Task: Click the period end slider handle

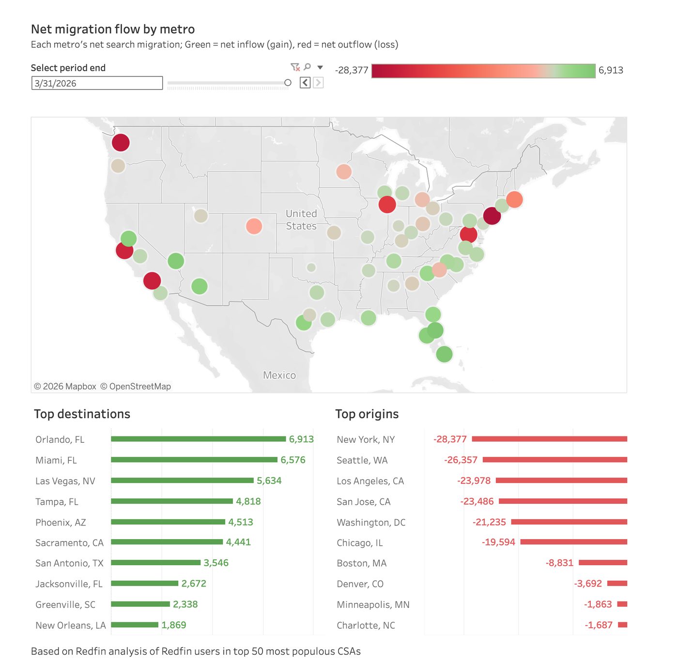Action: 288,83
